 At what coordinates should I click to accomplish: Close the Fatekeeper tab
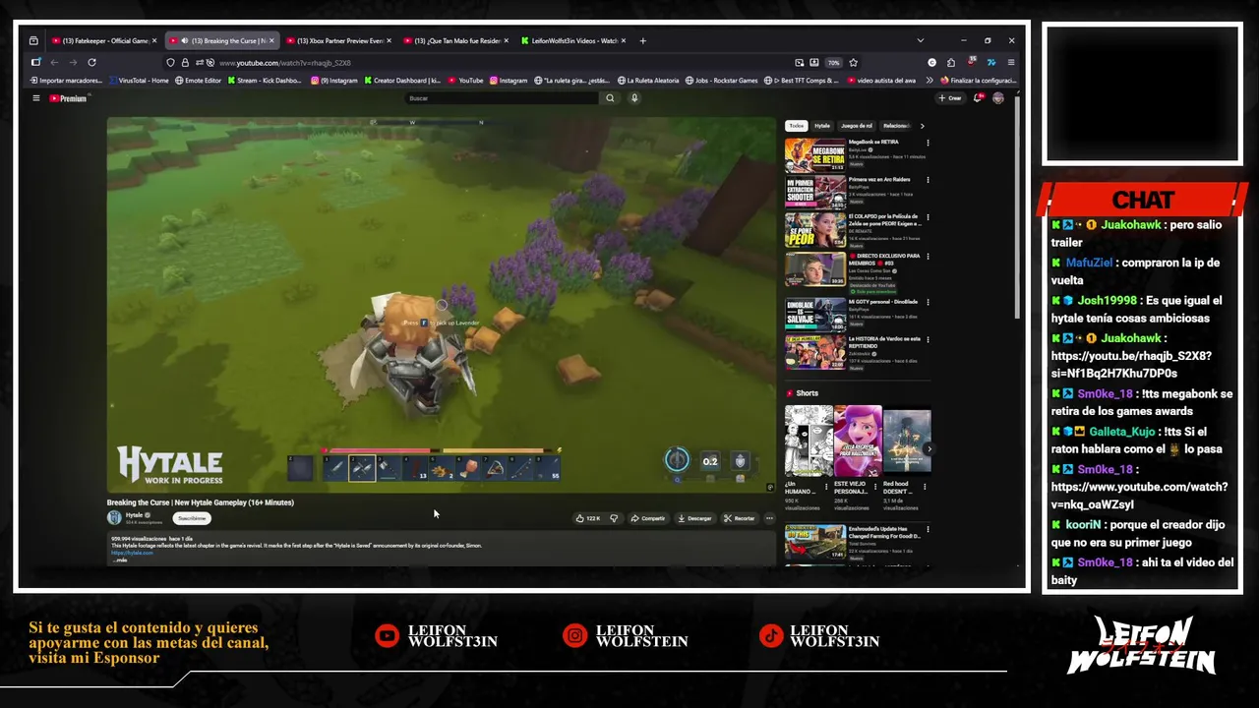pos(154,41)
